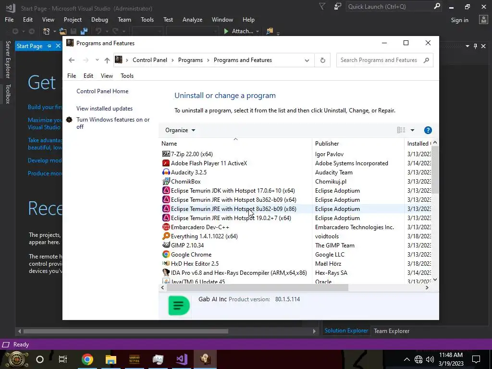Viewport: 492px width, 369px height.
Task: Expand the Programs breadcrumb chevron
Action: tap(208, 60)
